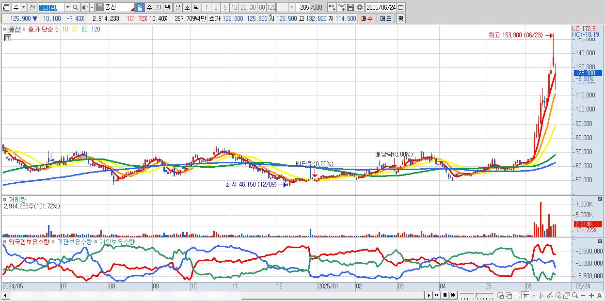Click the 265 candle count input field
The height and width of the screenshot is (301, 605).
[x=303, y=7]
